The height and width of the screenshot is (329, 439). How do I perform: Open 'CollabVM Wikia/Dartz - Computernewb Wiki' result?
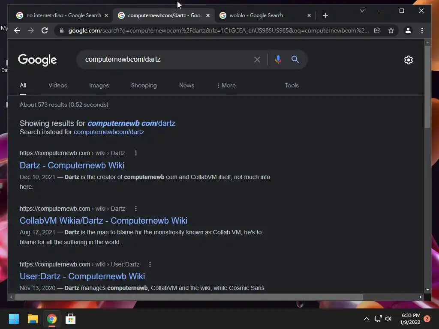point(103,221)
